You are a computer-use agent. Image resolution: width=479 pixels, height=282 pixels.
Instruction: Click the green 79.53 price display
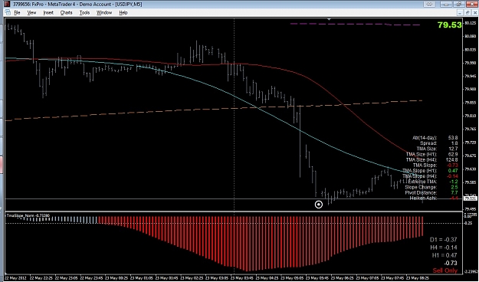click(x=449, y=25)
